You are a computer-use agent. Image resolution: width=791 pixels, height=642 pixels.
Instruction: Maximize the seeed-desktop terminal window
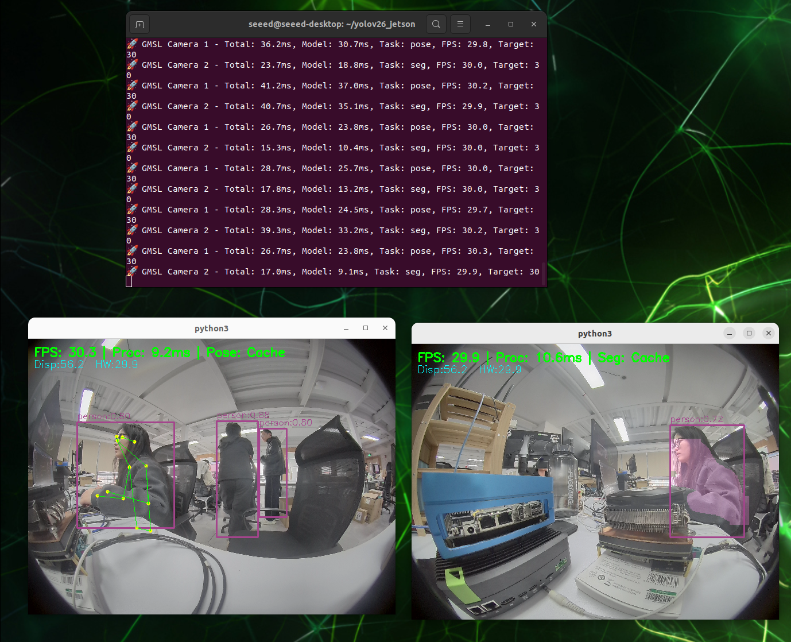coord(511,24)
